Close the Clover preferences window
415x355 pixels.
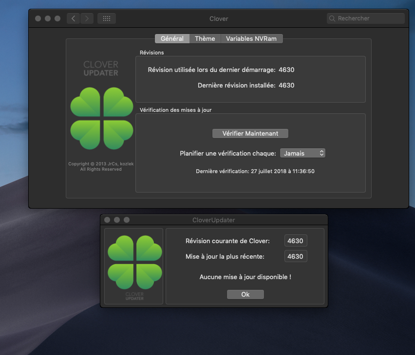pyautogui.click(x=38, y=18)
